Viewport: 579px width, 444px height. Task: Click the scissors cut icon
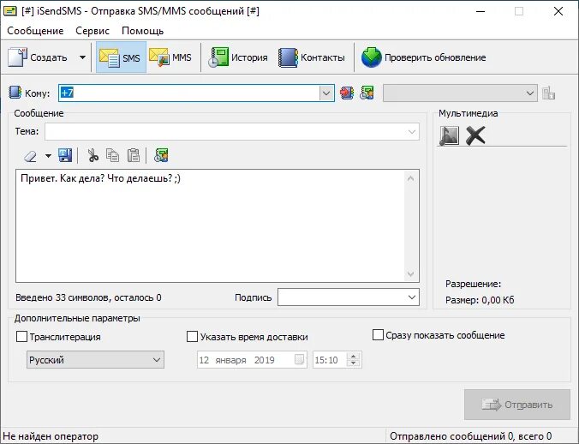click(x=93, y=155)
